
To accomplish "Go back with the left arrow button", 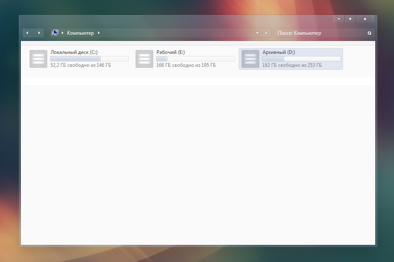I will 28,33.
